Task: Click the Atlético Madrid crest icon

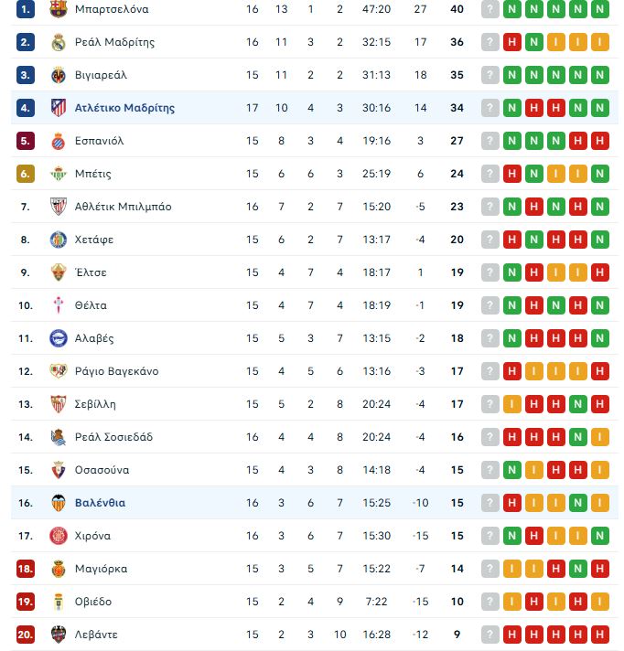Action: [x=59, y=108]
